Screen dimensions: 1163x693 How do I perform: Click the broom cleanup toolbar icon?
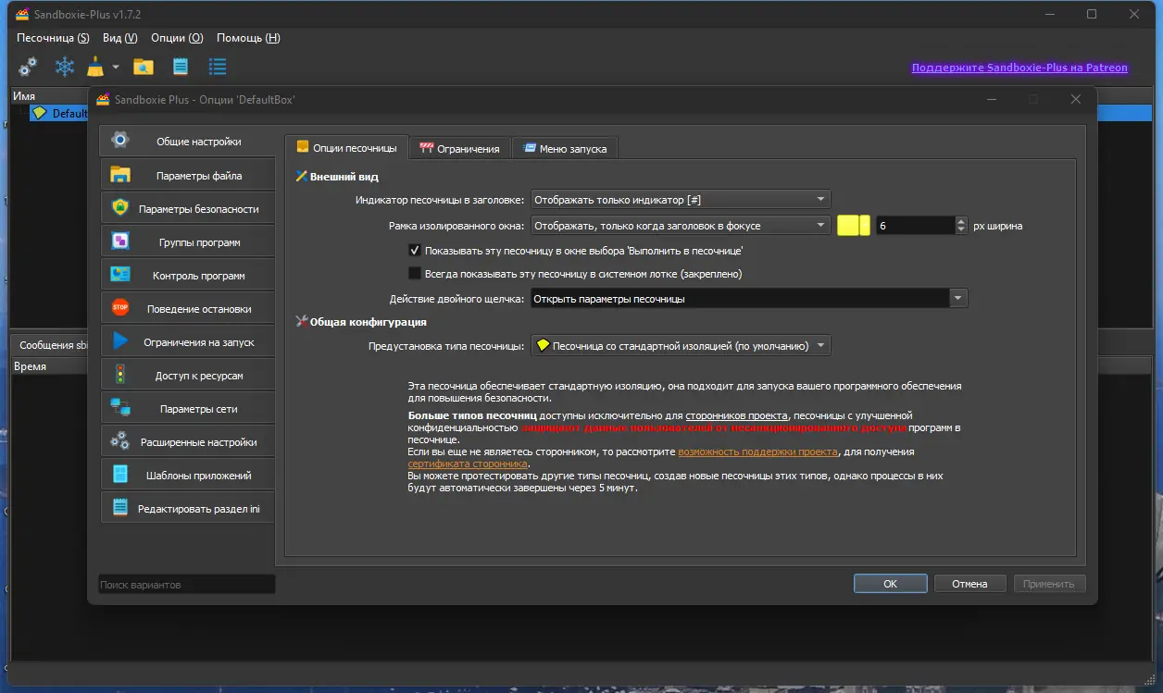96,67
